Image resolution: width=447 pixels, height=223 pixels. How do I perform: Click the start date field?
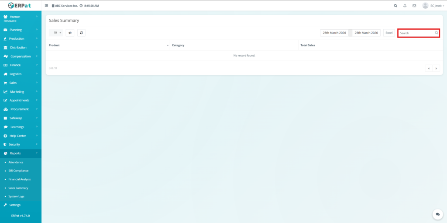(334, 33)
